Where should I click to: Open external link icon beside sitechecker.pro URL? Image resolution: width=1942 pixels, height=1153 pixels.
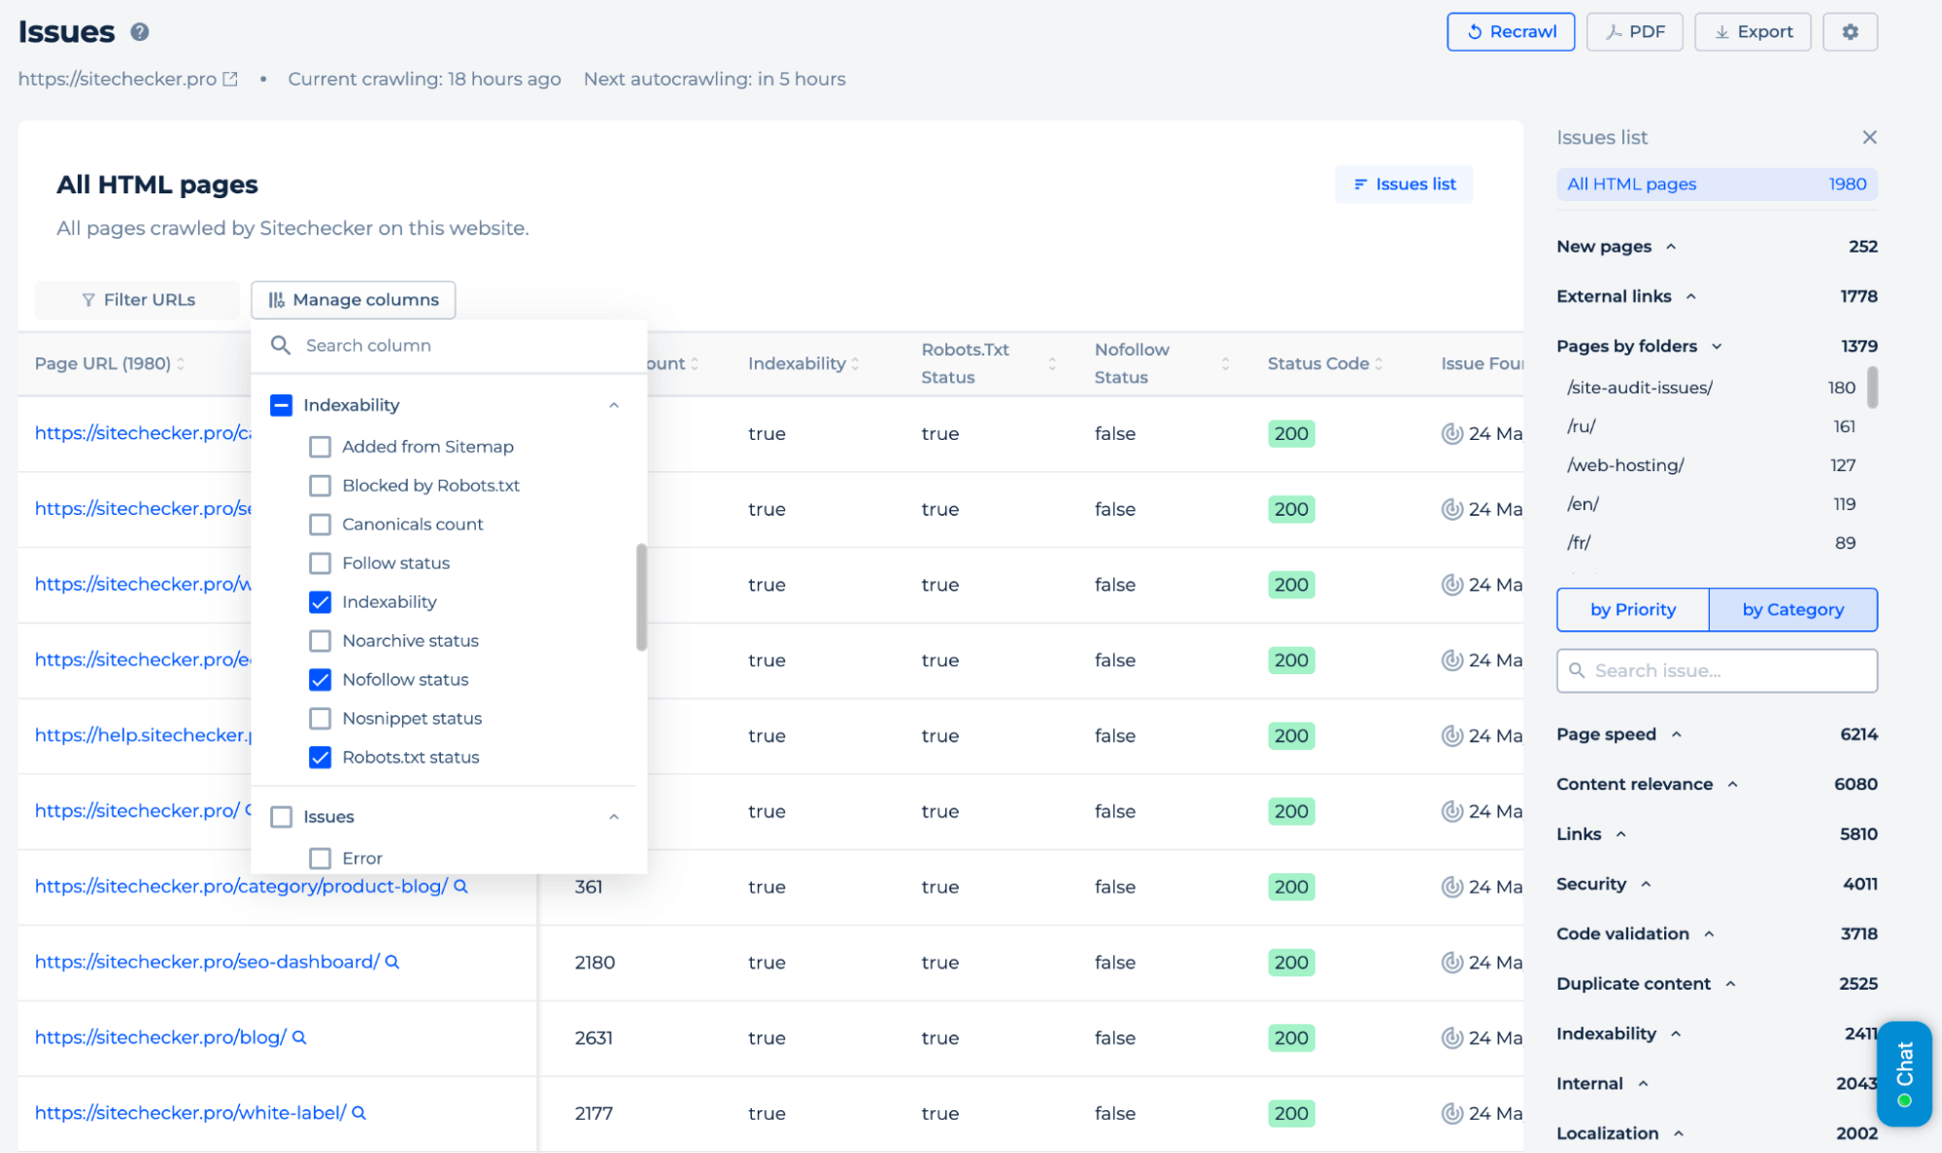230,79
